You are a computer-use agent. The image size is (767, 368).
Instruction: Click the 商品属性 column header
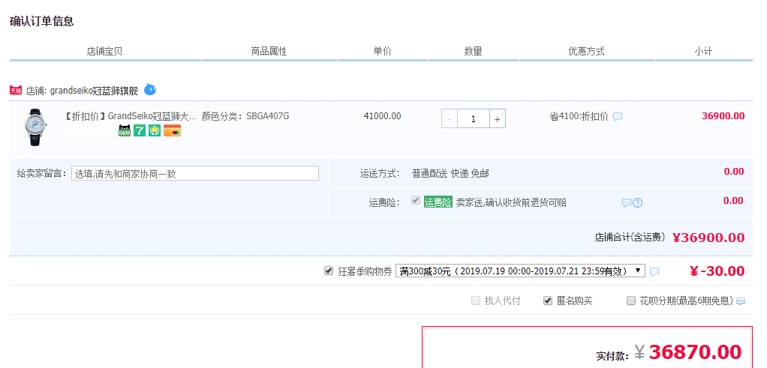269,51
